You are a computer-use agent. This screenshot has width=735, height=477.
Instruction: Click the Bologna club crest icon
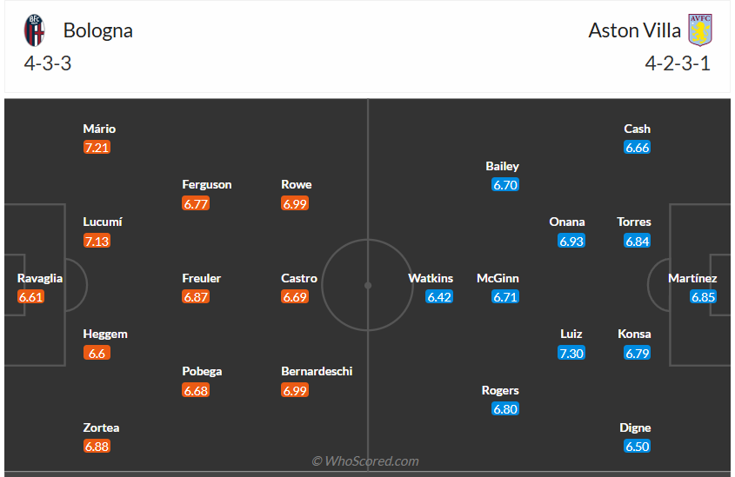click(x=34, y=30)
